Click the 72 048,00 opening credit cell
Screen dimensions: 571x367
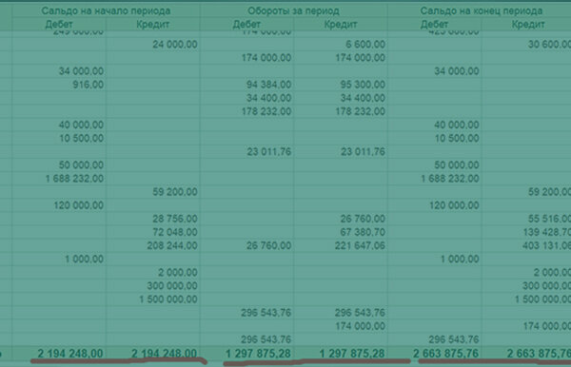point(175,232)
